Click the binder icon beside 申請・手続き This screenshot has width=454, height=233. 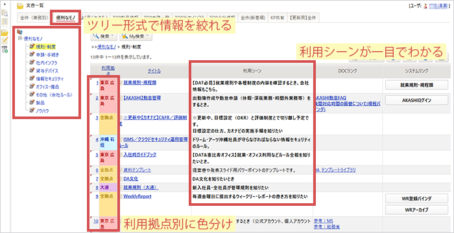32,54
